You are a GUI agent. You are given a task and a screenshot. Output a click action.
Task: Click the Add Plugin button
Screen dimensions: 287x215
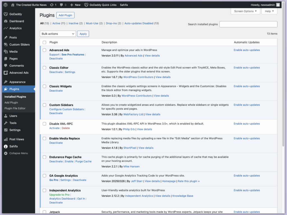[x=65, y=15]
